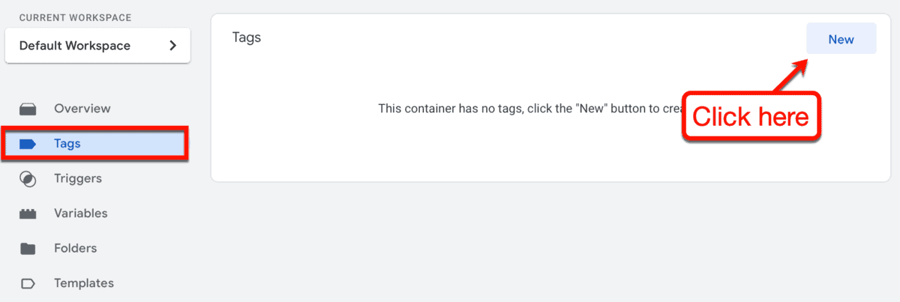The width and height of the screenshot is (900, 302).
Task: Click the Templates outlined tag icon
Action: tap(28, 284)
